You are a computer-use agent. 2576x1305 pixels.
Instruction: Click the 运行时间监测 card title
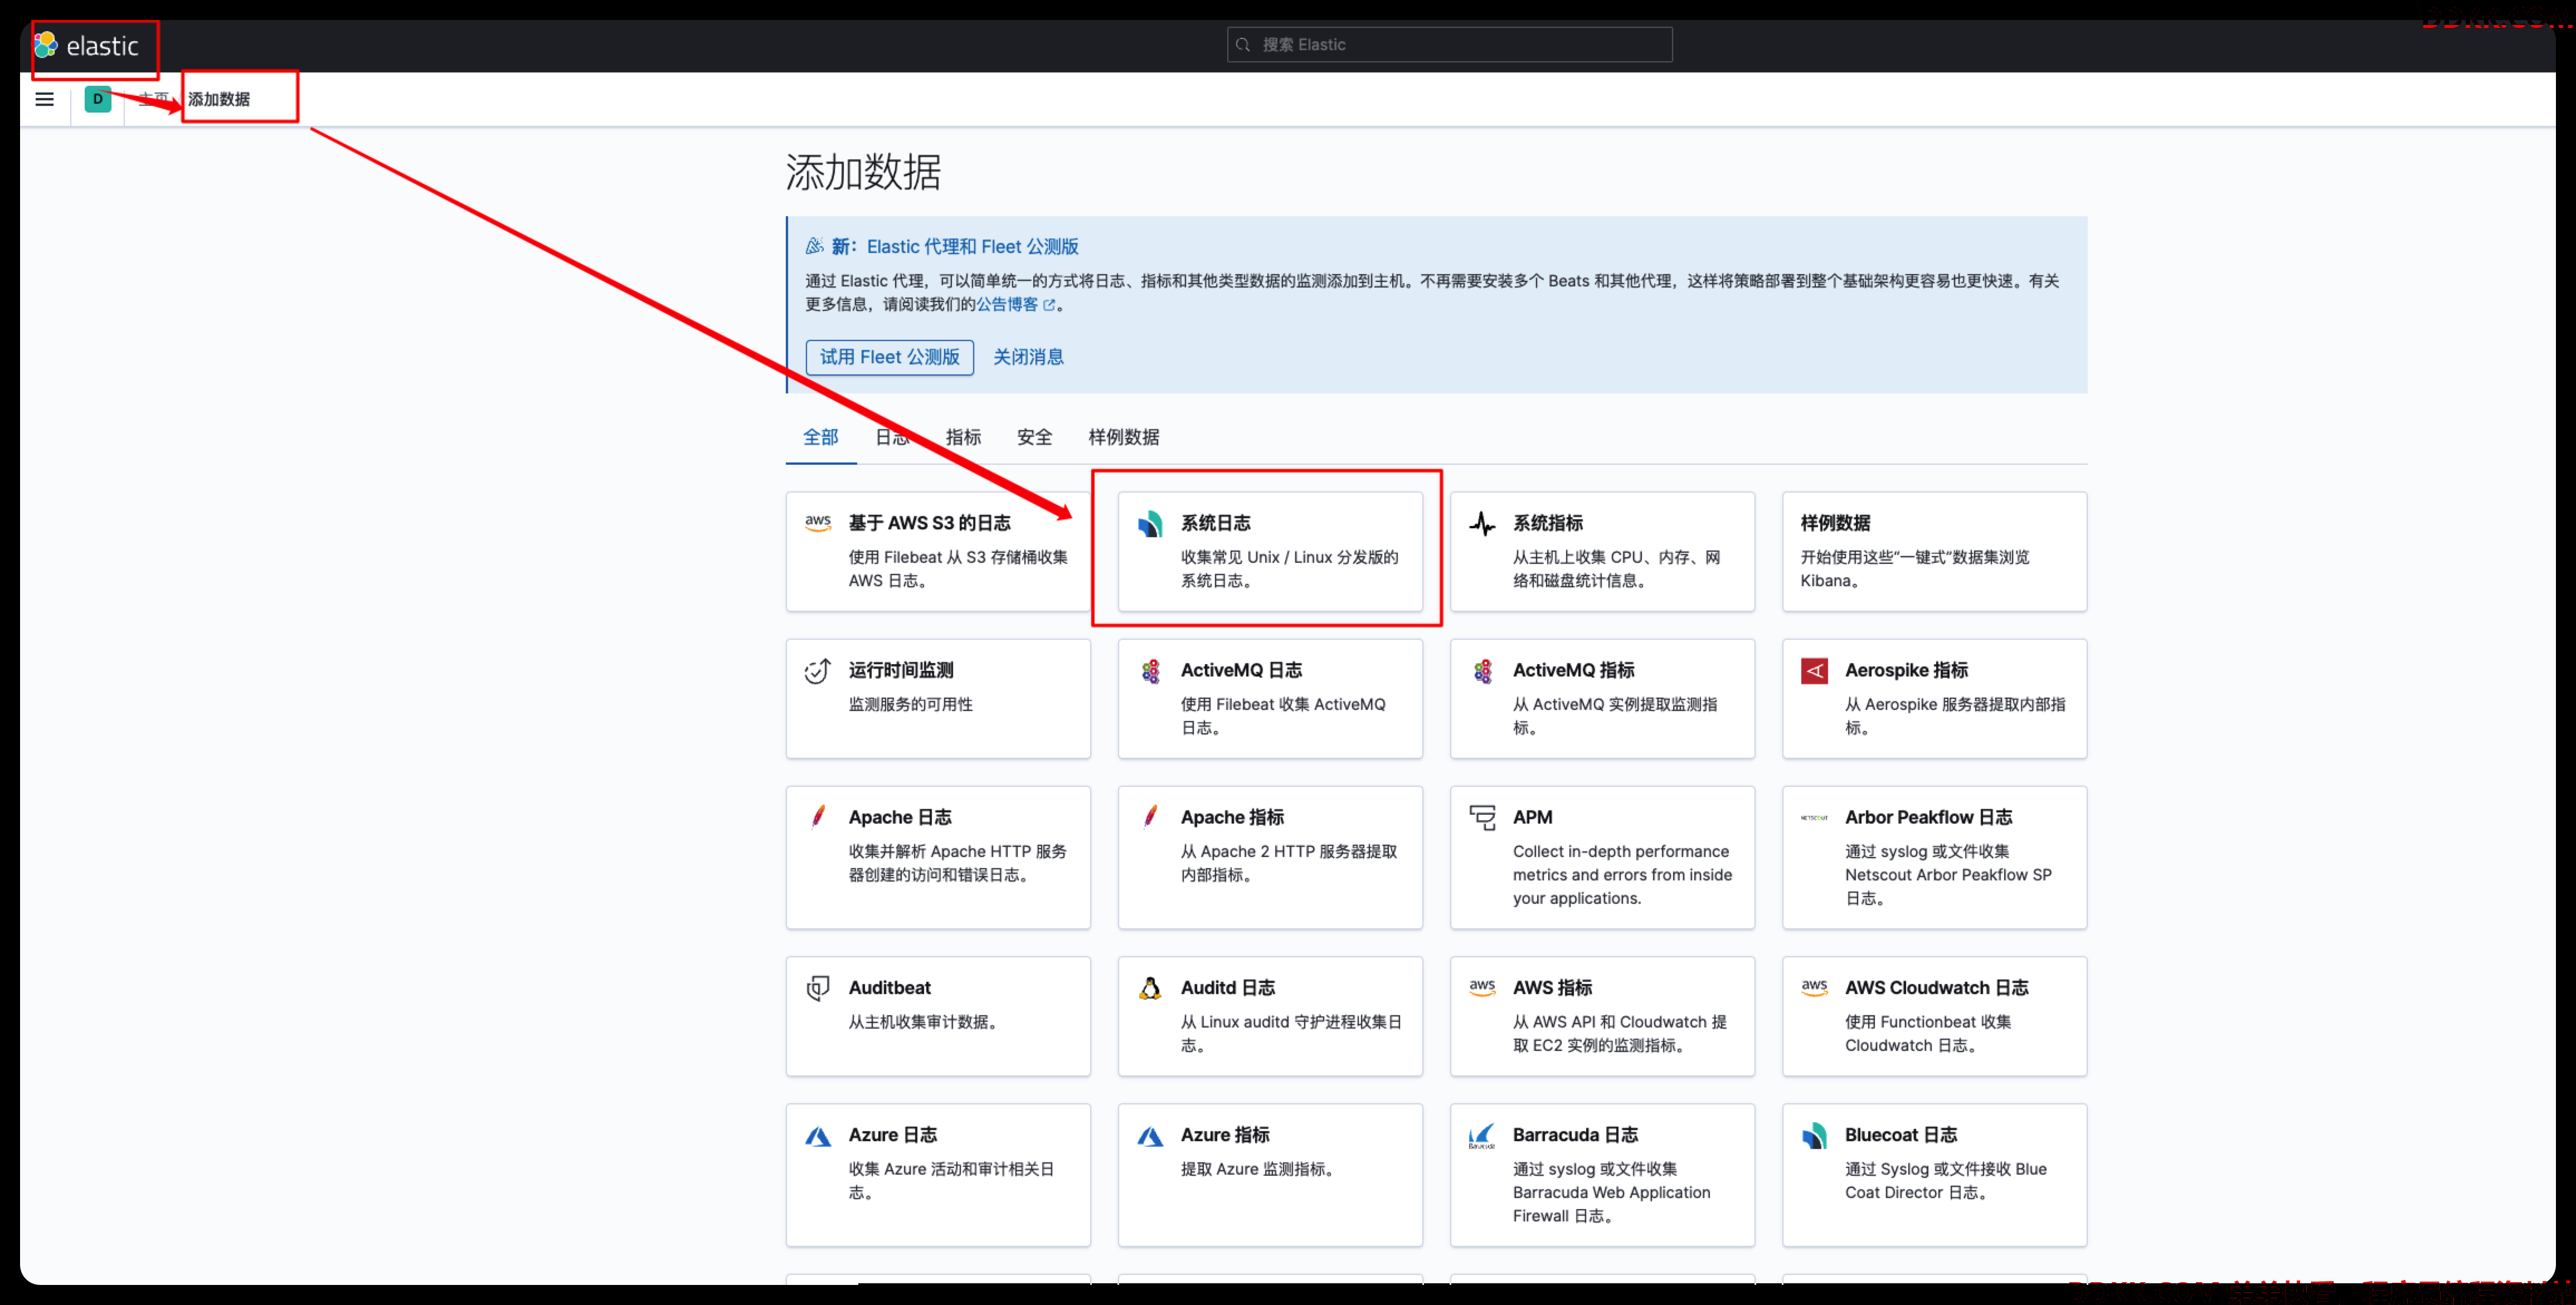click(901, 670)
